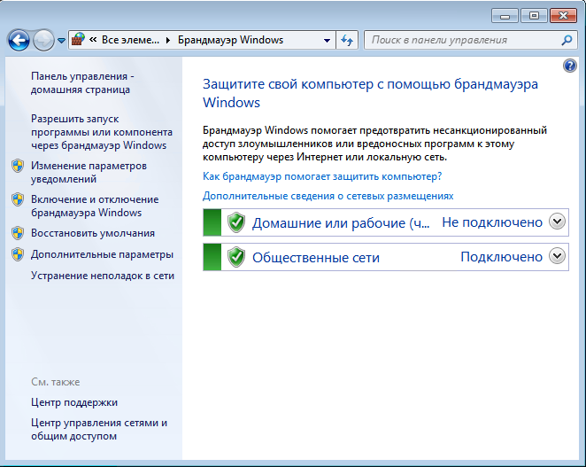The image size is (586, 467).
Task: Select the "Все элеме..." breadcrumb
Action: tap(130, 40)
